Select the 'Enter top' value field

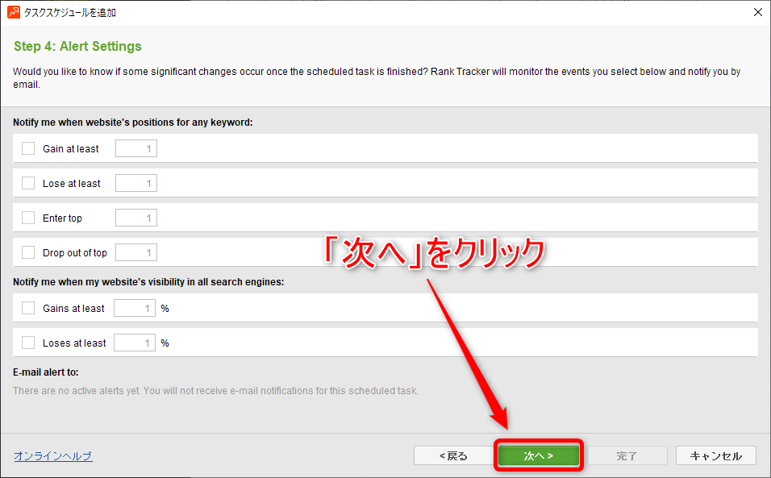135,218
